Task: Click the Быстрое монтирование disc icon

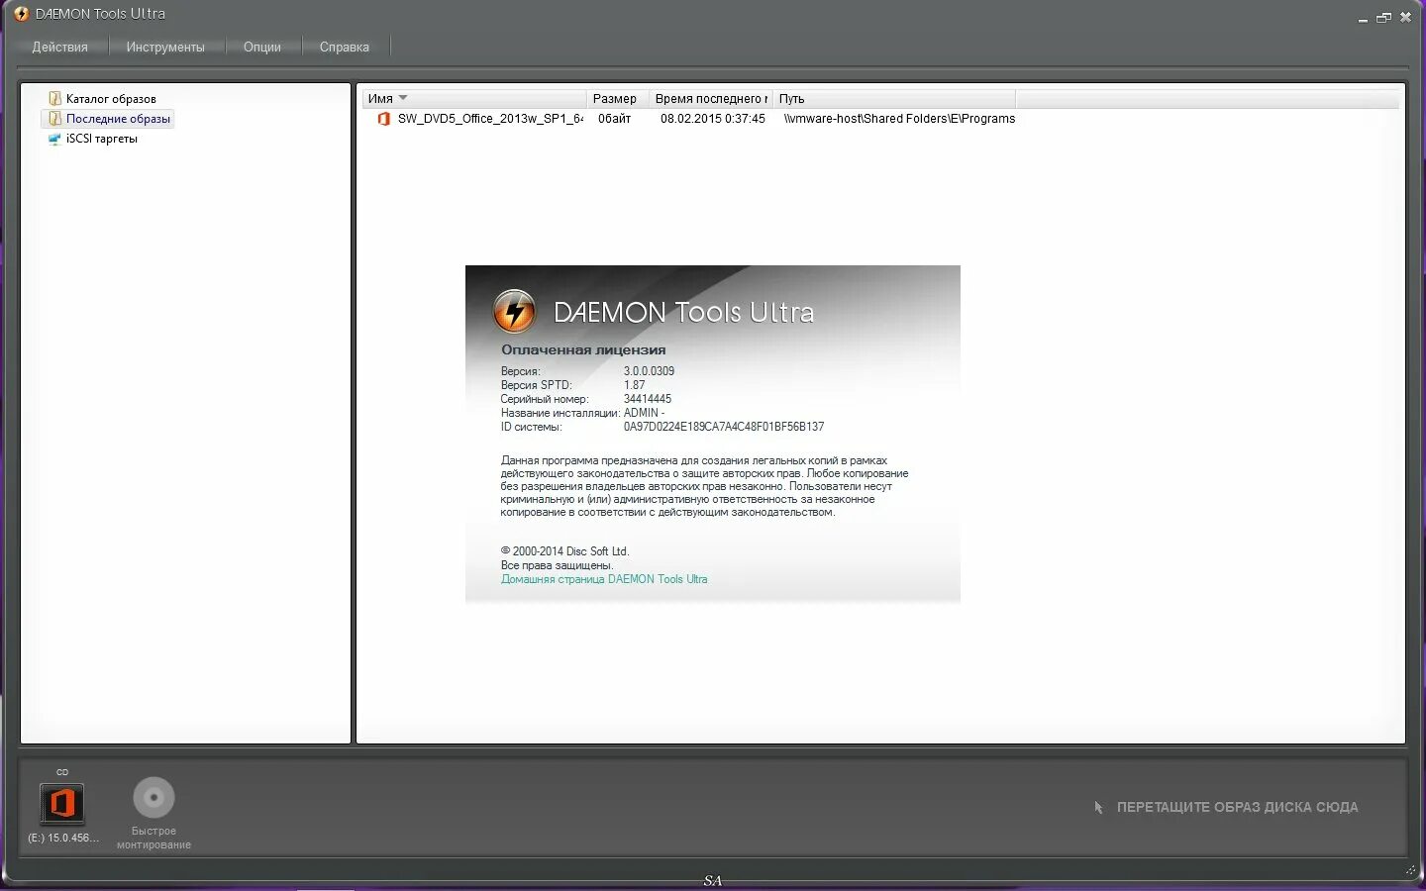Action: 153,797
